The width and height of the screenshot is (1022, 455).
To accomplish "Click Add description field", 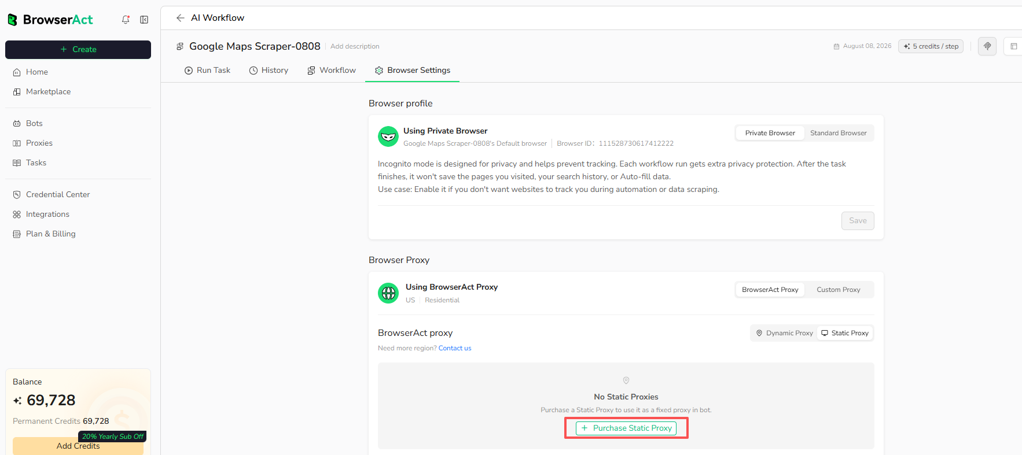I will 355,46.
